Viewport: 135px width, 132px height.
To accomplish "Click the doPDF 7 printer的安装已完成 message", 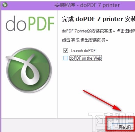I will coord(99,31).
